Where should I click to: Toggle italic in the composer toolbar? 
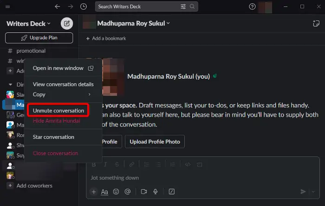click(x=105, y=164)
